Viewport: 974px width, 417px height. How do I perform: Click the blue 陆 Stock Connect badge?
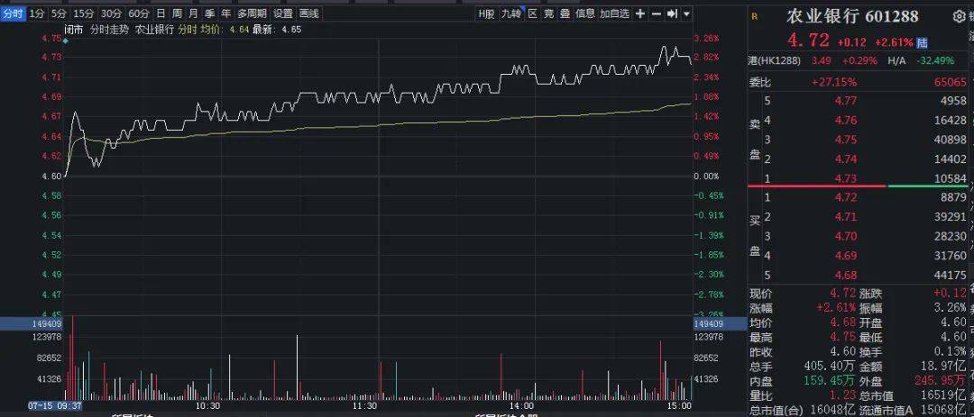(x=922, y=42)
